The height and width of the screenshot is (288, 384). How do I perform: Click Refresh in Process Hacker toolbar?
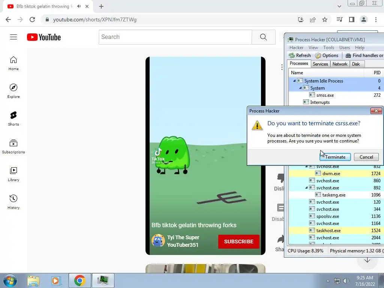[x=300, y=55]
